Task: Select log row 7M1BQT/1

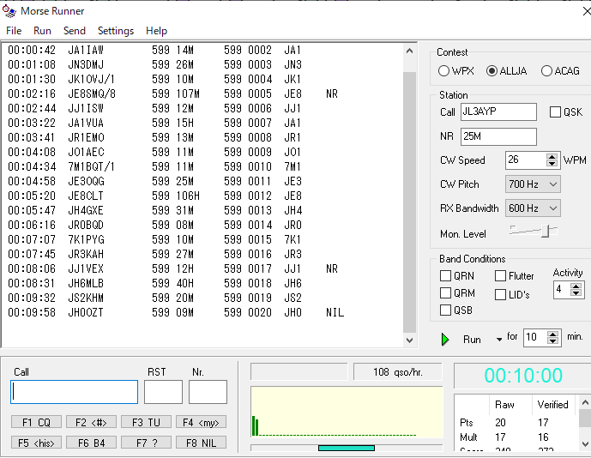Action: [x=202, y=166]
